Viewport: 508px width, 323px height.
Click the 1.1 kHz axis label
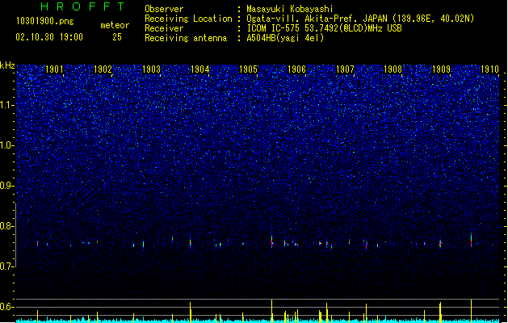tap(6, 105)
